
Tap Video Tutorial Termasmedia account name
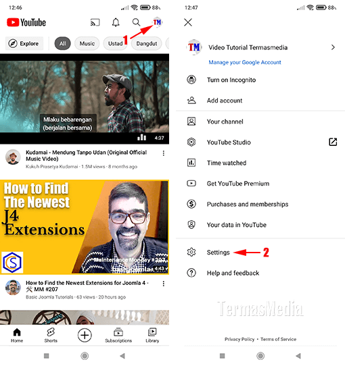coord(248,48)
